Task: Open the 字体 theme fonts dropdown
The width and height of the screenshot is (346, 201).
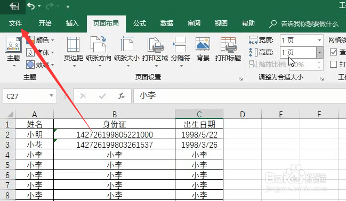Action: coord(41,52)
